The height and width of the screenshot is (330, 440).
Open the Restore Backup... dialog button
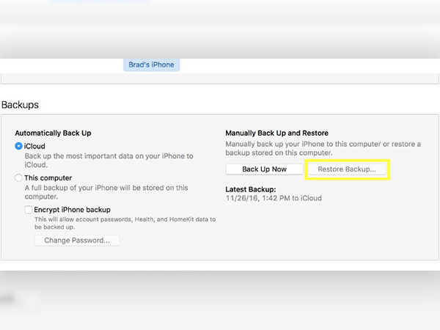point(348,169)
